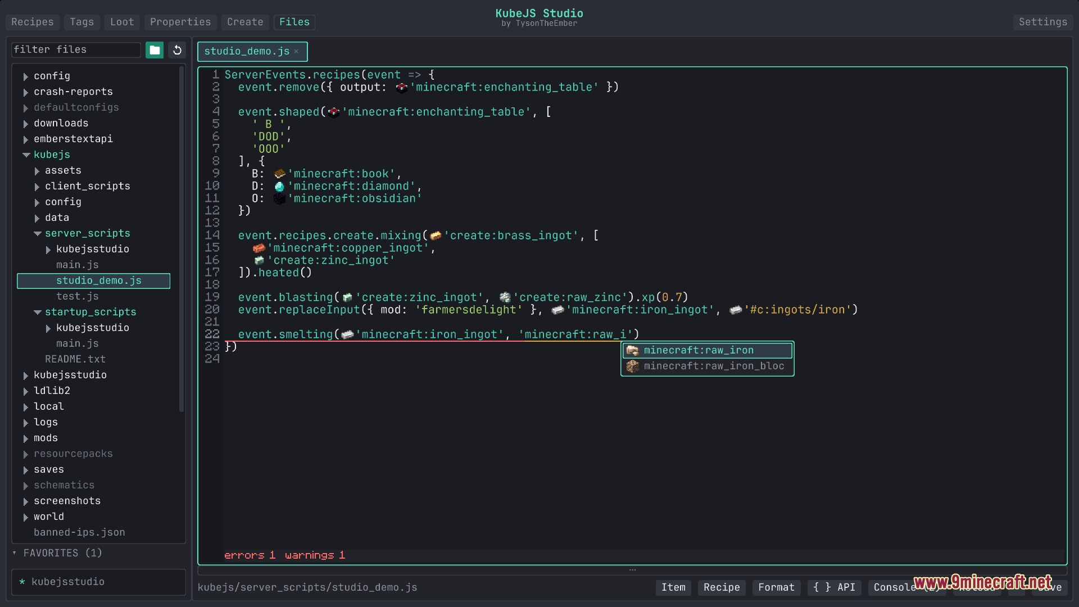Select minecraft:raw_iron autocomplete suggestion
Viewport: 1079px width, 607px height.
click(x=708, y=351)
